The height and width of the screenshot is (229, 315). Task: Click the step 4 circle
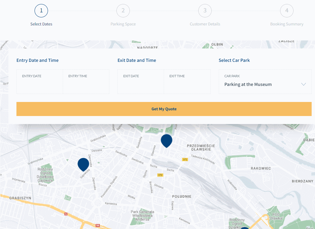coord(287,11)
